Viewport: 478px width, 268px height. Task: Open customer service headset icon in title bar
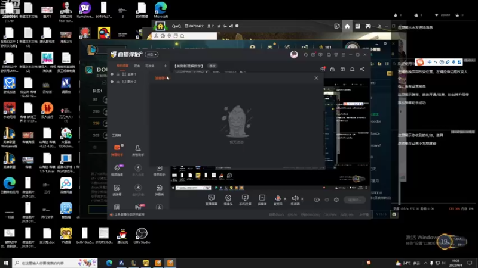click(x=305, y=55)
